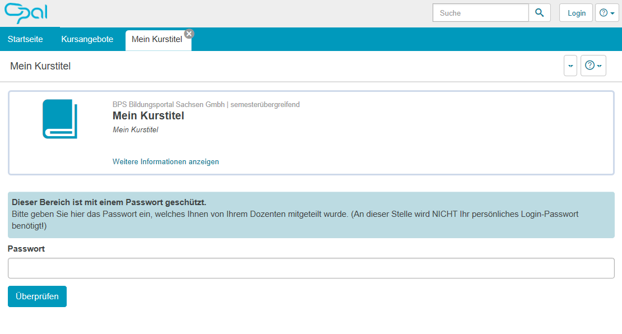Select the Mein Kurstitel tab
Image resolution: width=622 pixels, height=334 pixels.
tap(156, 40)
